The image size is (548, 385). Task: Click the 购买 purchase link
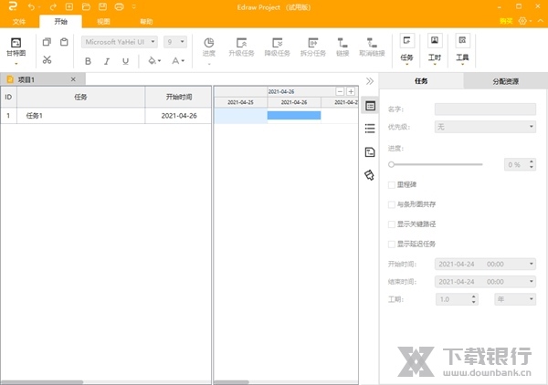[x=506, y=20]
